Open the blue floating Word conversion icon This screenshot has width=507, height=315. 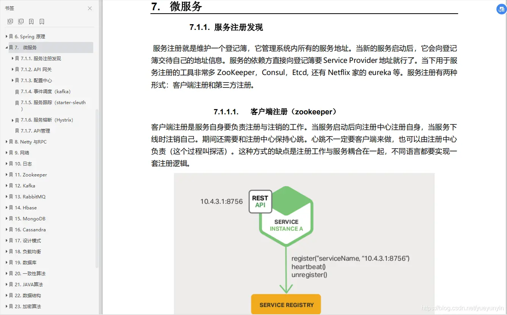(x=501, y=9)
